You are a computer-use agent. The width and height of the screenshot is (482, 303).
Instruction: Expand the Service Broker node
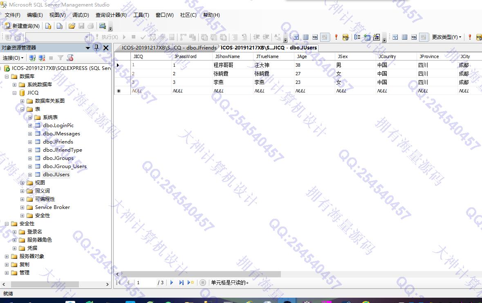click(22, 207)
